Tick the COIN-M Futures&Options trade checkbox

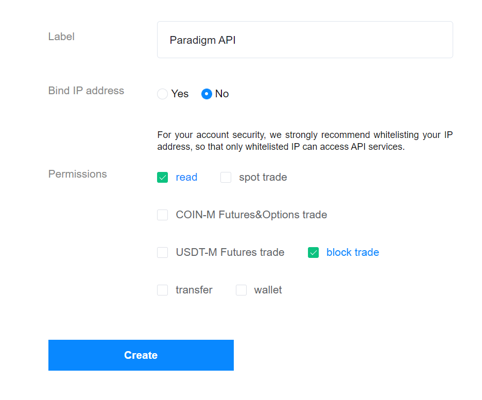(x=163, y=215)
